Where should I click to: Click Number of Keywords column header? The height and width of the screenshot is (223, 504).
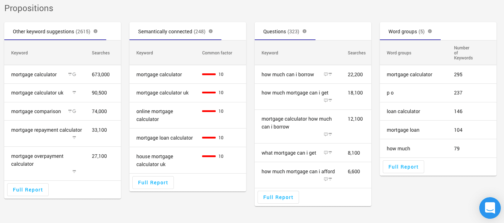[x=463, y=53]
